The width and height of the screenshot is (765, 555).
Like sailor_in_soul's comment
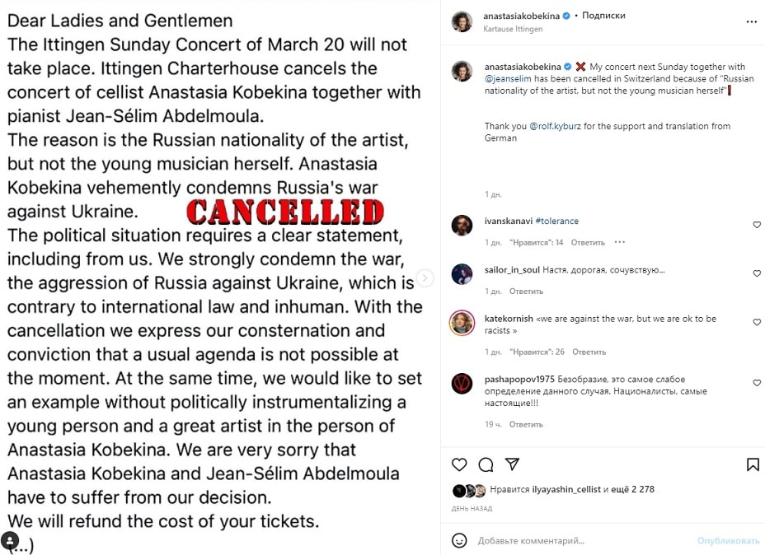click(757, 273)
